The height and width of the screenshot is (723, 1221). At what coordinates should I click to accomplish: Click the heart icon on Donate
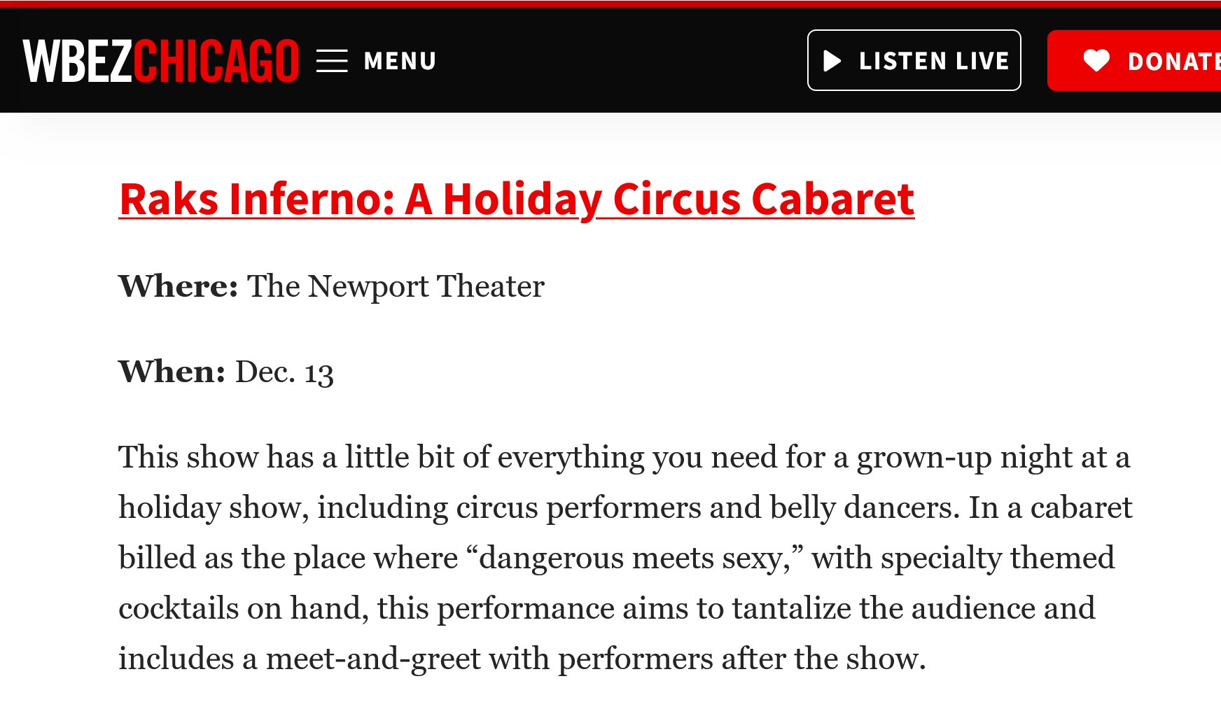(1096, 61)
